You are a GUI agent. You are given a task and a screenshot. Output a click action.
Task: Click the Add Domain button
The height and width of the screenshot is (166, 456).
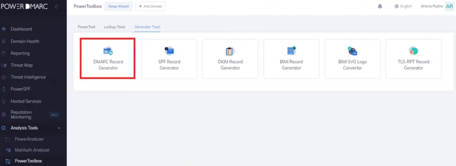click(x=151, y=6)
